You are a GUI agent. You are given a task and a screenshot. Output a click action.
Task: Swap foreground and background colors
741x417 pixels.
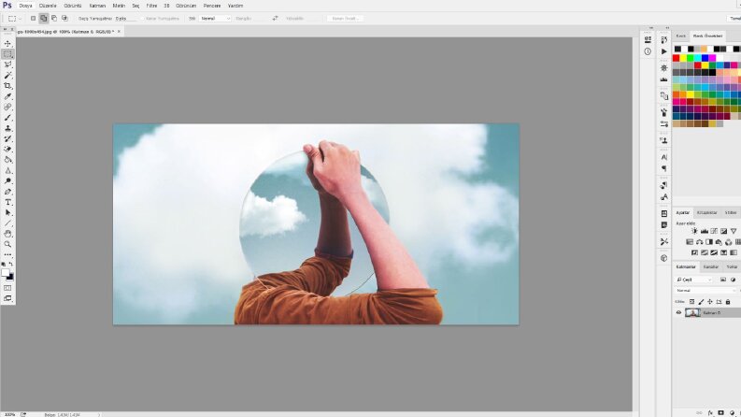(x=11, y=265)
